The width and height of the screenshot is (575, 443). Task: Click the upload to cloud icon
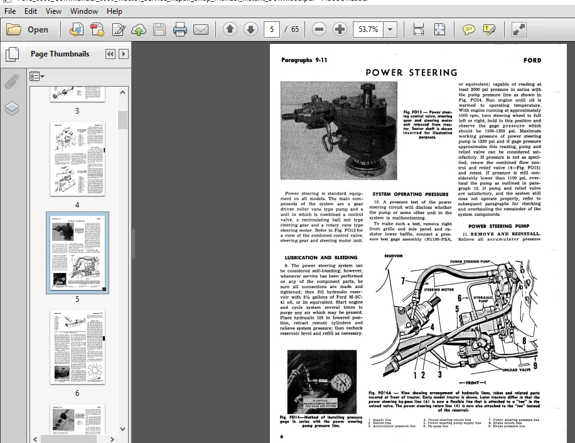pyautogui.click(x=139, y=29)
